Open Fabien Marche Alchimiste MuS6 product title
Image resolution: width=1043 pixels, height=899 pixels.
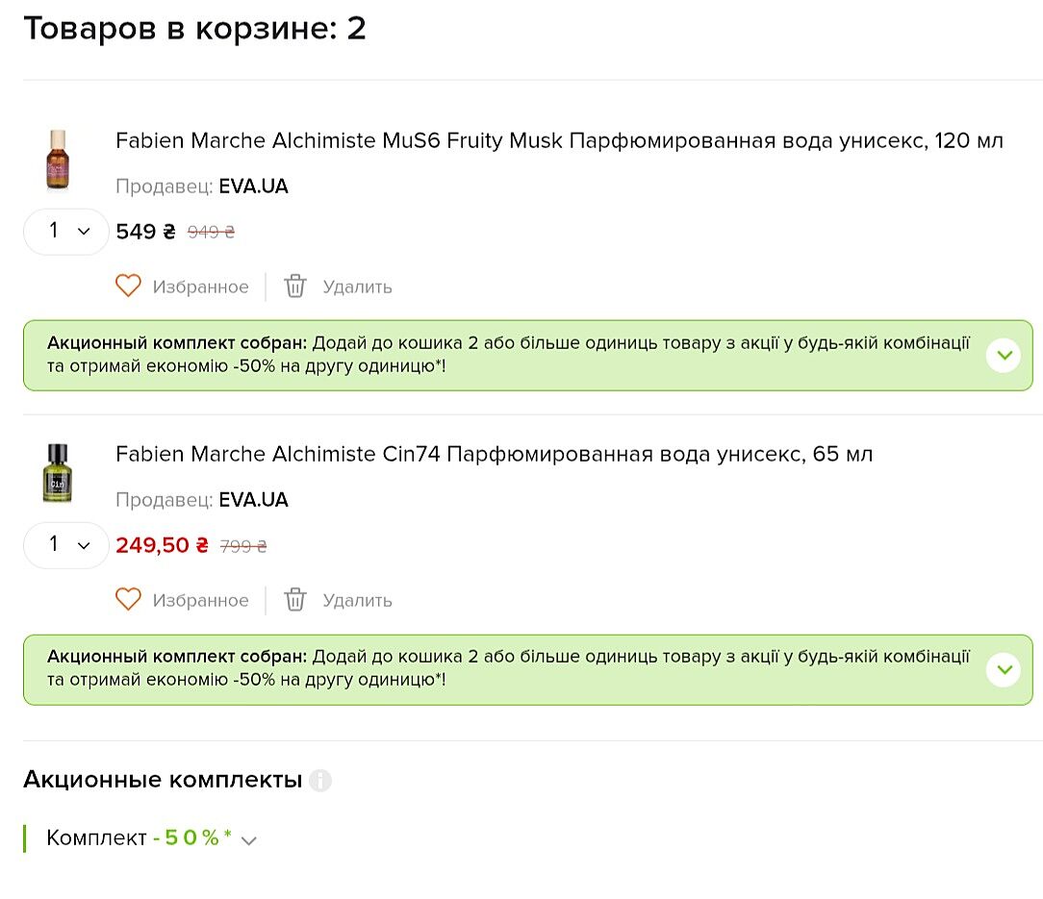559,141
